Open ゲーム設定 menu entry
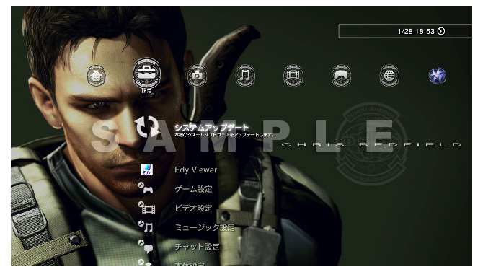Screen dimensions: 483x272 point(193,189)
